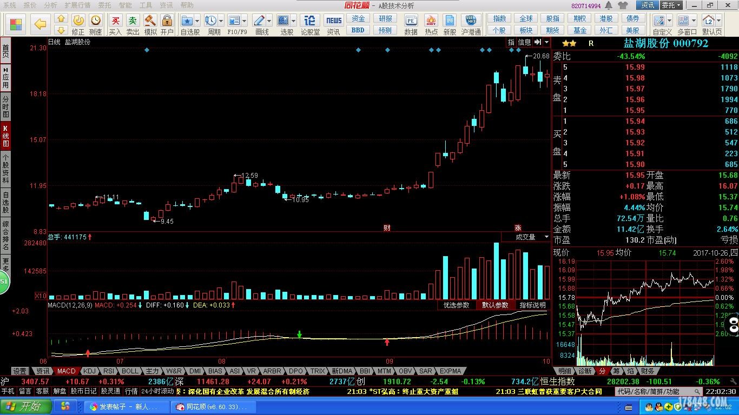
Task: Toggle the 应用 sidebar button
Action: (x=5, y=78)
